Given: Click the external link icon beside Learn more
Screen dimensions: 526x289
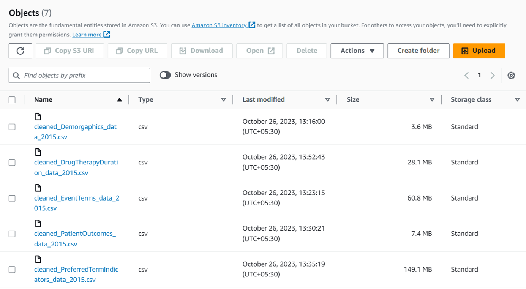Looking at the screenshot, I should point(107,34).
